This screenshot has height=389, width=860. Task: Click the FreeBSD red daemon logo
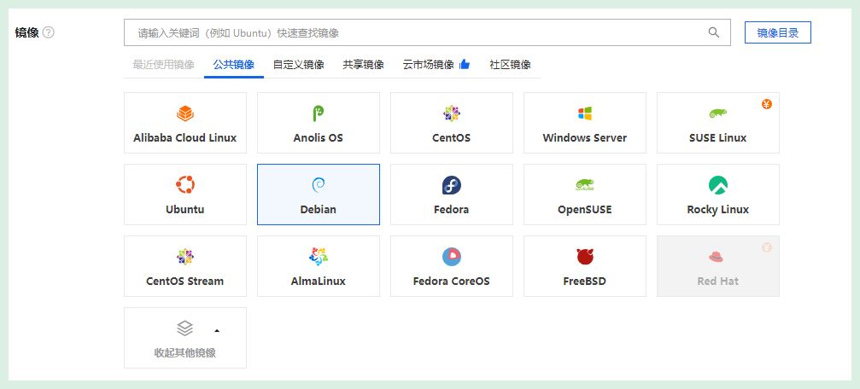(x=585, y=257)
